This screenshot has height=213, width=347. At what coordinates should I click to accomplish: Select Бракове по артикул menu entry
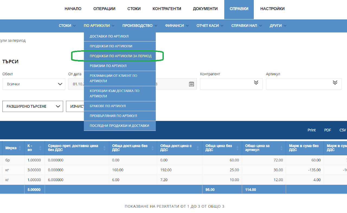[120, 106]
